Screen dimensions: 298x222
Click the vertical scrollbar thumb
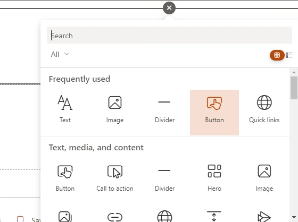294,88
